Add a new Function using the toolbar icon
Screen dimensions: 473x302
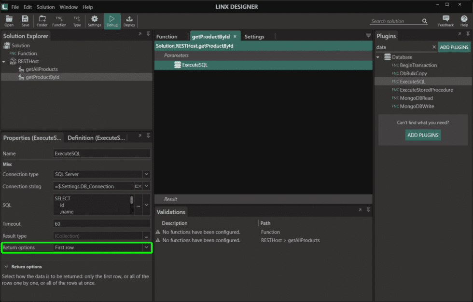pyautogui.click(x=59, y=20)
